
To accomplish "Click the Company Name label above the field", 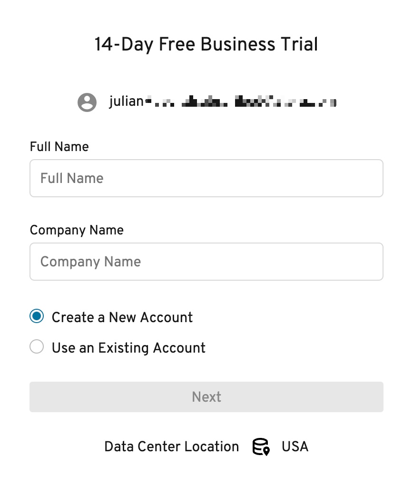I will (x=77, y=230).
